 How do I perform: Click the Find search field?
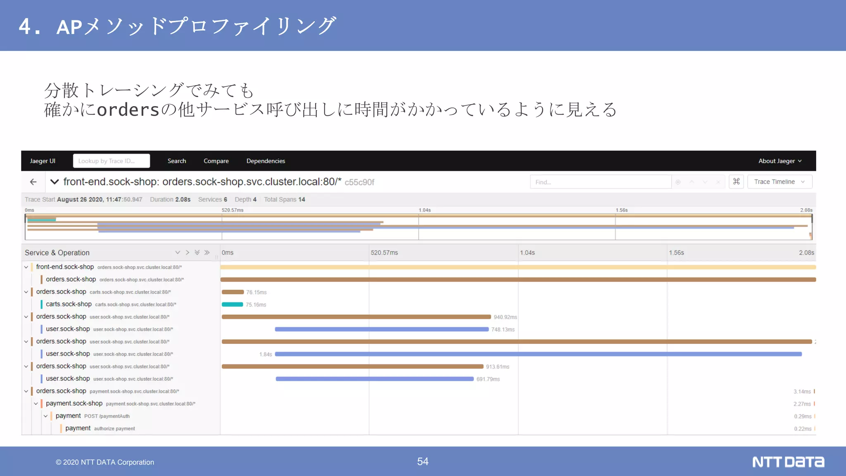coord(601,182)
